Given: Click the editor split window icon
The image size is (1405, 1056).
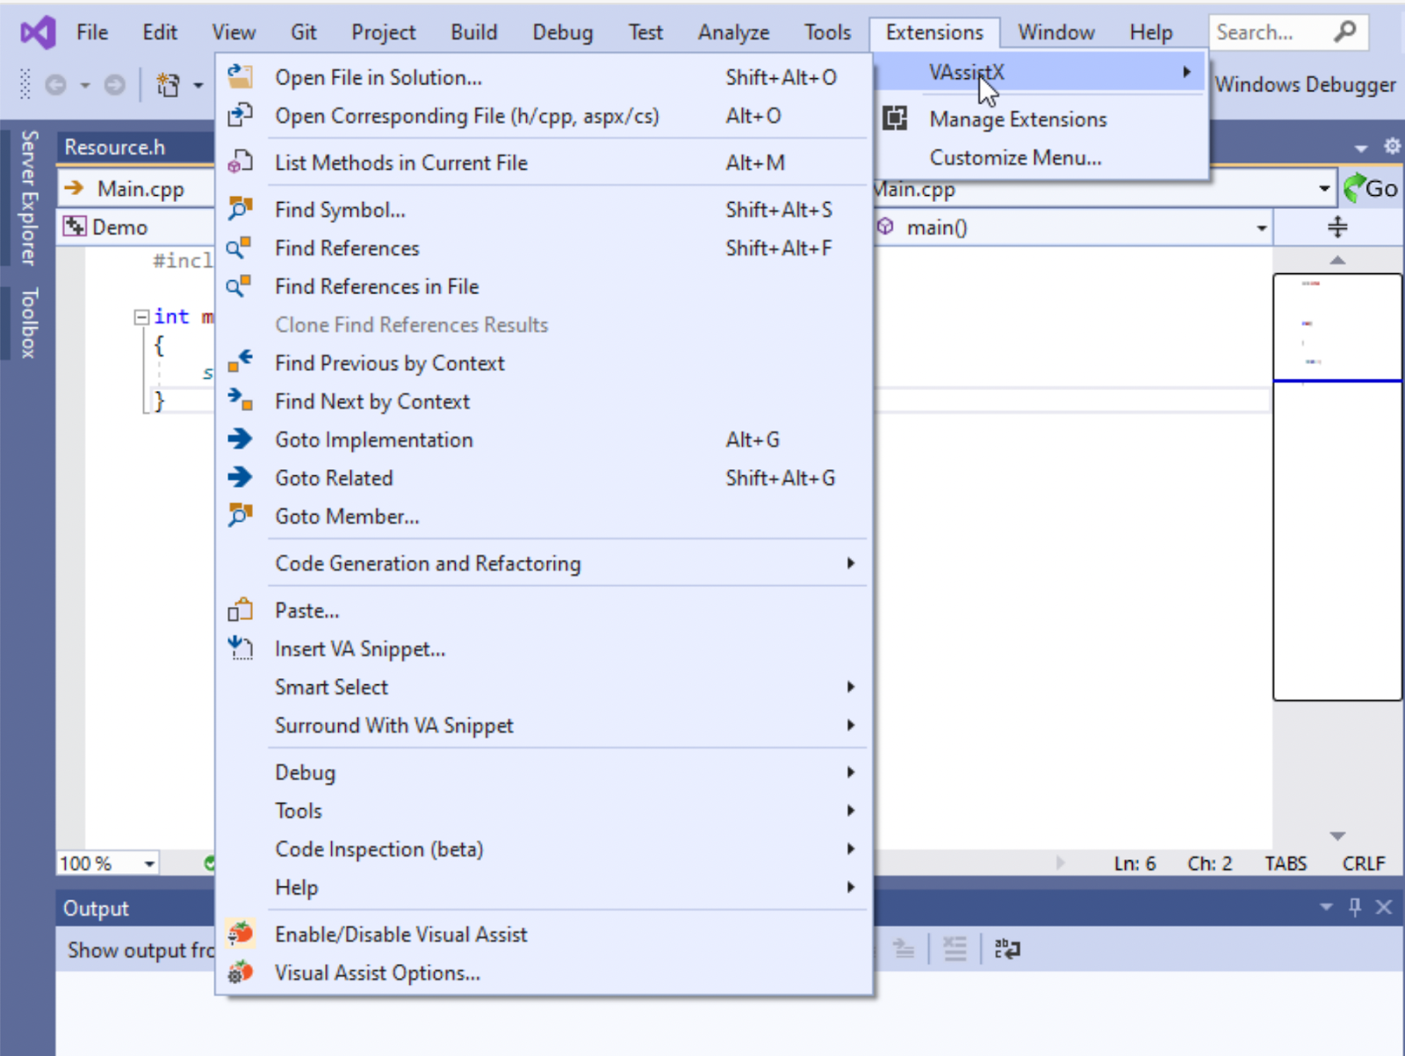Looking at the screenshot, I should pyautogui.click(x=1337, y=227).
